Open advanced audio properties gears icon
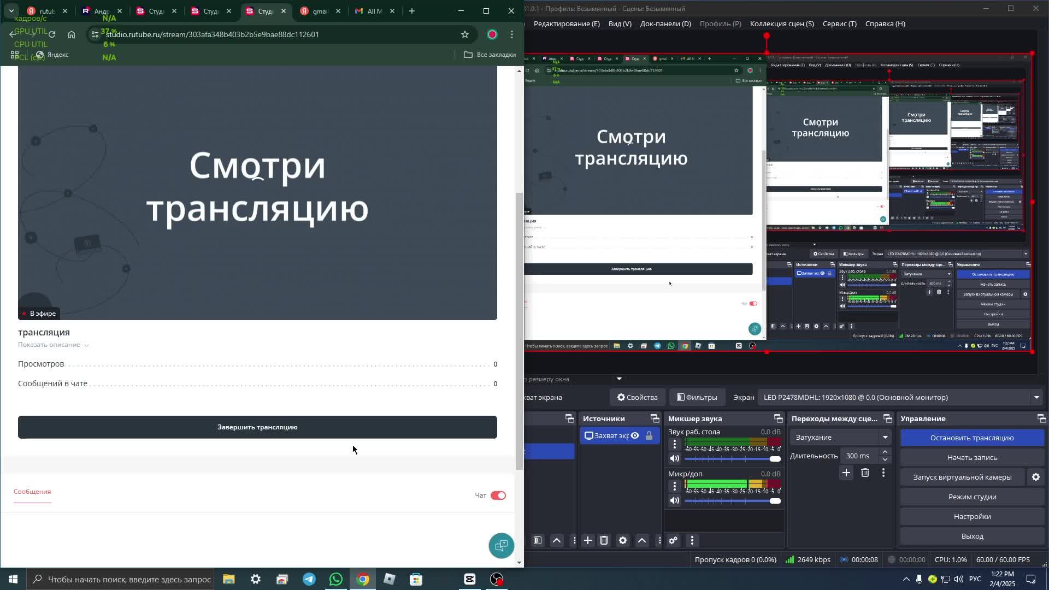The width and height of the screenshot is (1049, 590). coord(673,540)
